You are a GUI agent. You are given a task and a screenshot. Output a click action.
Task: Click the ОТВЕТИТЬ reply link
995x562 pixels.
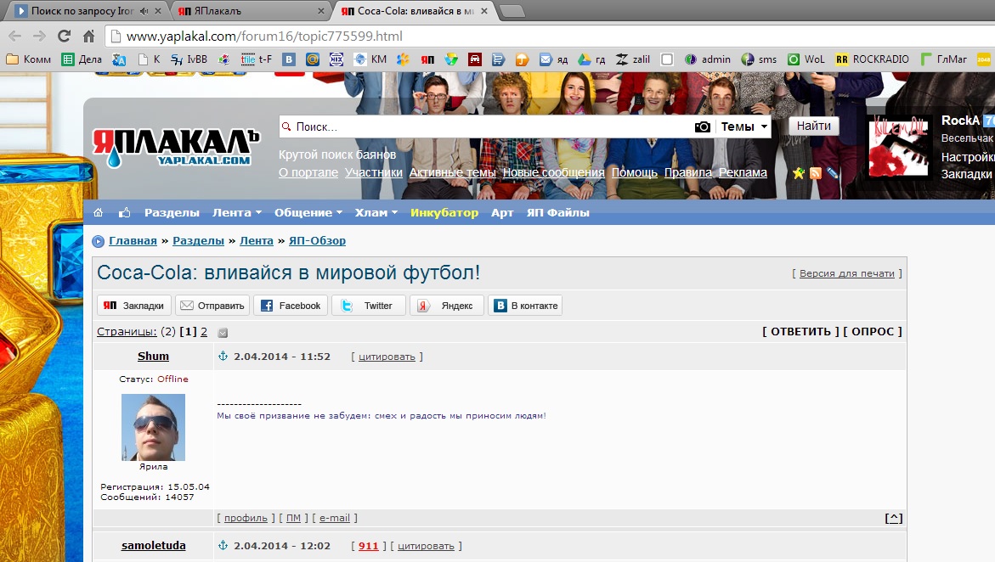tap(800, 331)
